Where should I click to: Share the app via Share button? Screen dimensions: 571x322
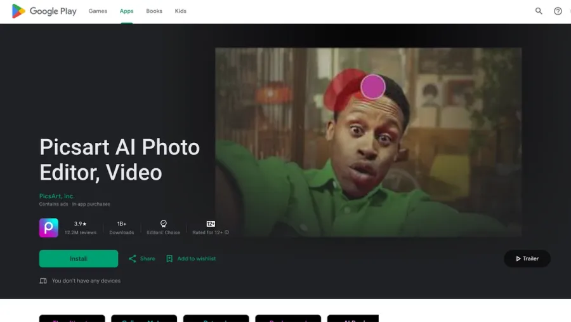pyautogui.click(x=141, y=258)
